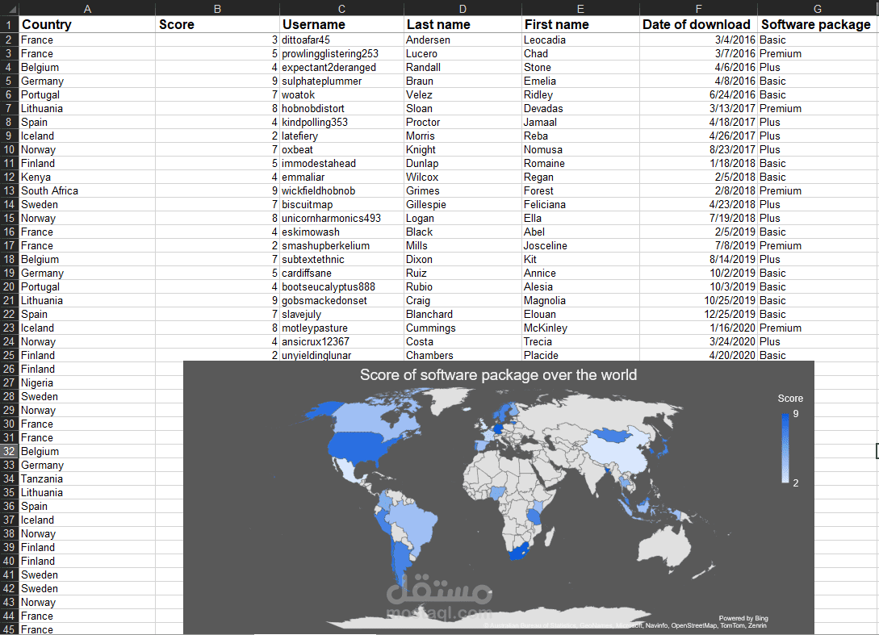The width and height of the screenshot is (879, 635).
Task: Click the United States on the map
Action: 358,447
